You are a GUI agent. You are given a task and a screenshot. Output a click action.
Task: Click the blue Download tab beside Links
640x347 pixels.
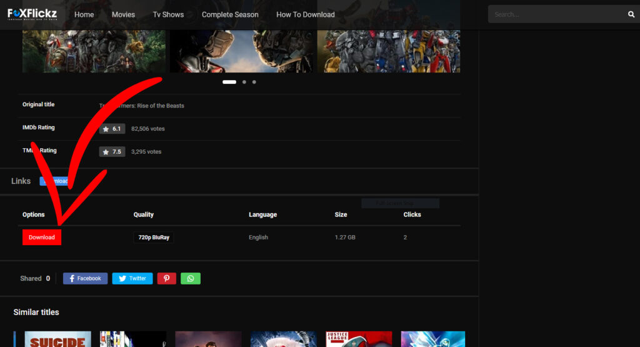click(x=54, y=181)
